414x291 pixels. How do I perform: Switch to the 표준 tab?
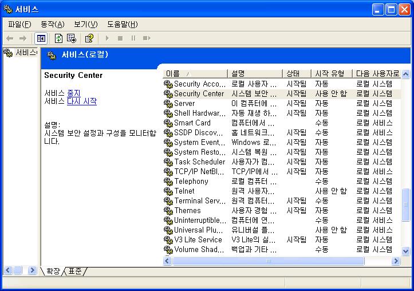coord(75,271)
